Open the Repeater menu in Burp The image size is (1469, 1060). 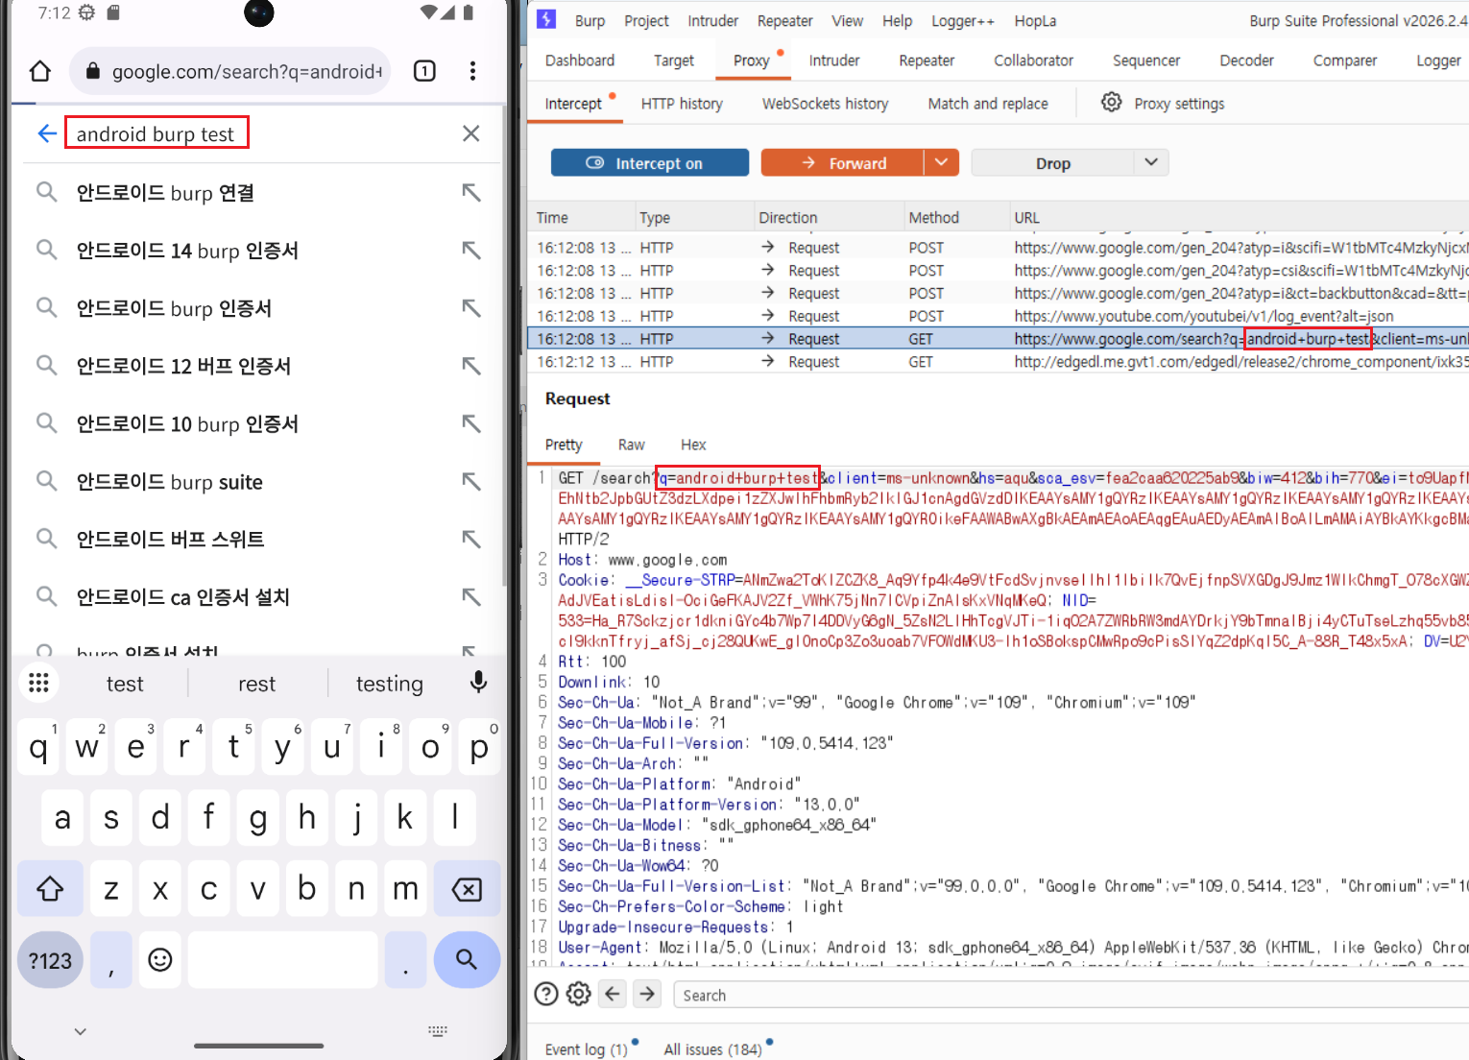pos(784,21)
